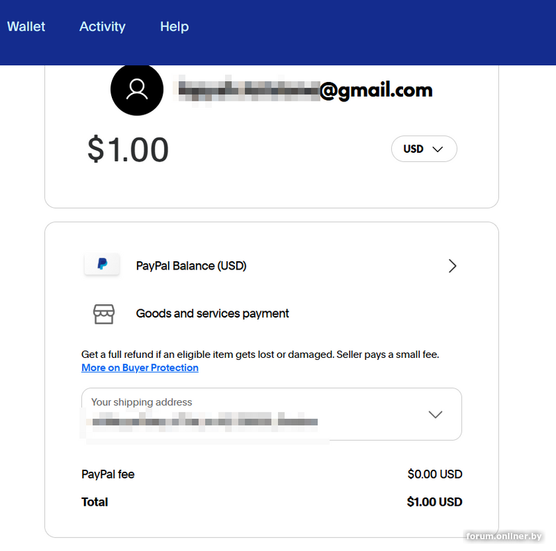556x551 pixels.
Task: Open More on Buyer Protection link
Action: 140,368
